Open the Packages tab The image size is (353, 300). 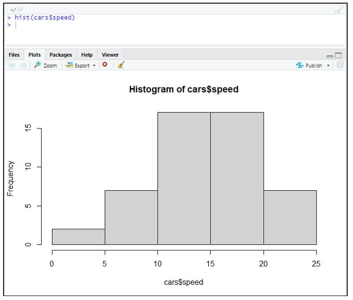(60, 54)
